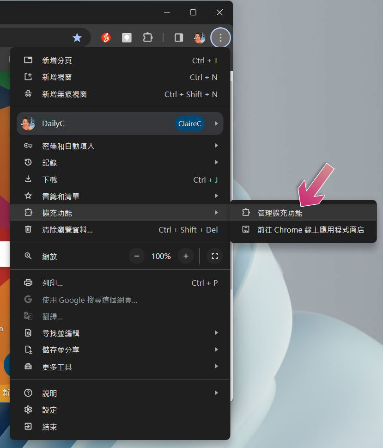
Task: Select 前往 Chrome 線上應用程式商店
Action: pos(310,230)
